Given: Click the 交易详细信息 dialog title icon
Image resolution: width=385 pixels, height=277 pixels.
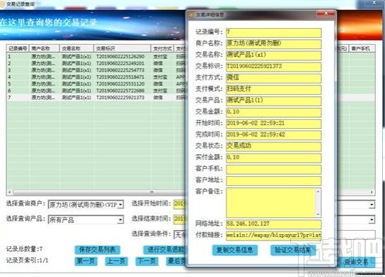Looking at the screenshot, I should point(191,15).
